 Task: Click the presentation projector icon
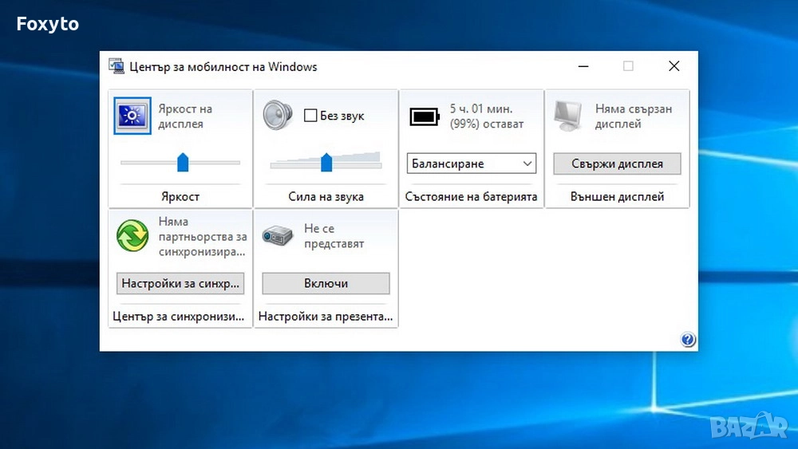coord(278,236)
